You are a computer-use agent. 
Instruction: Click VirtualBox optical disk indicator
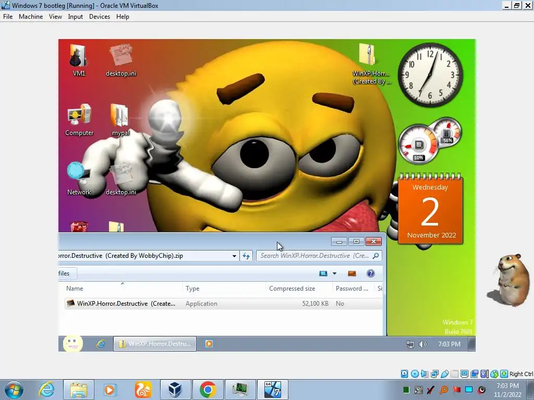pyautogui.click(x=415, y=374)
